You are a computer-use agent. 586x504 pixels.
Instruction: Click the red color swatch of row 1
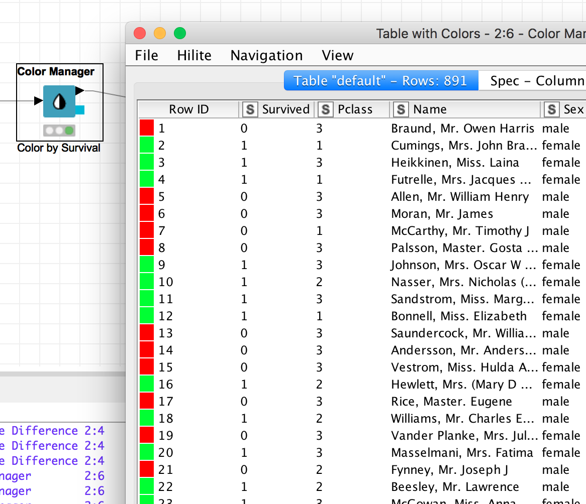(147, 128)
